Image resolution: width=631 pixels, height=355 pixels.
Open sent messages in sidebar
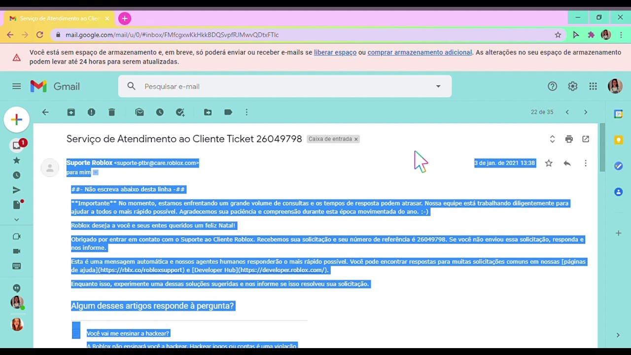17,190
